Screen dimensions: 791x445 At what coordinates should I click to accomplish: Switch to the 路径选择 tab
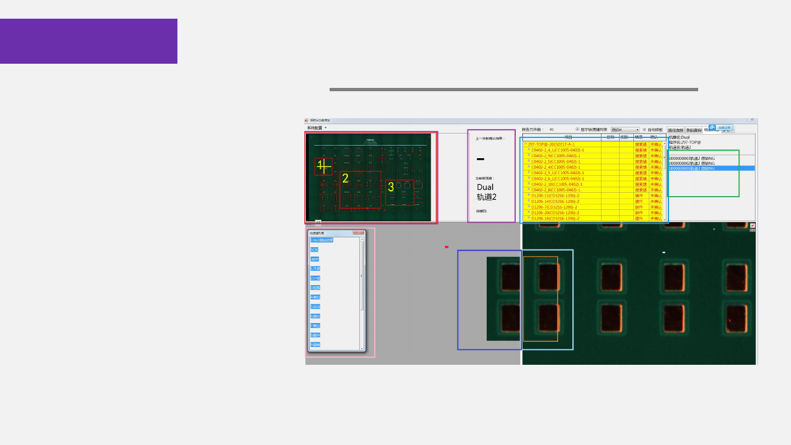(676, 130)
